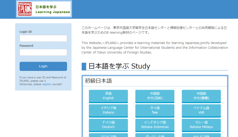Select the 英語 English course button
The height and width of the screenshot is (137, 238).
click(108, 96)
